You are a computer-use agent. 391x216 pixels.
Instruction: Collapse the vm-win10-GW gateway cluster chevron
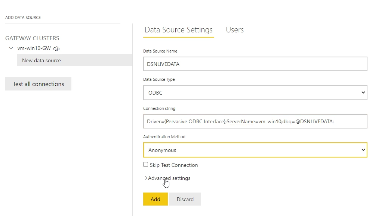pyautogui.click(x=11, y=48)
